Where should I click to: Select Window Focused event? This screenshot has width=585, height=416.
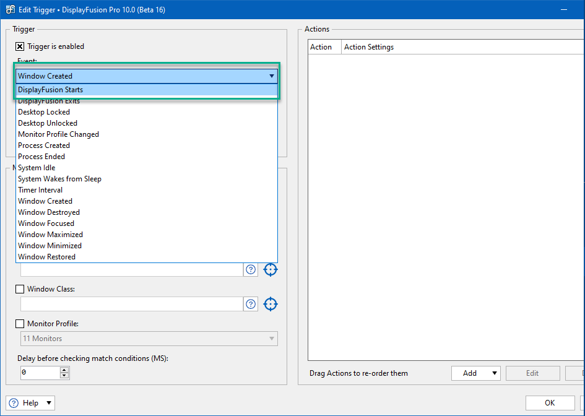click(147, 223)
